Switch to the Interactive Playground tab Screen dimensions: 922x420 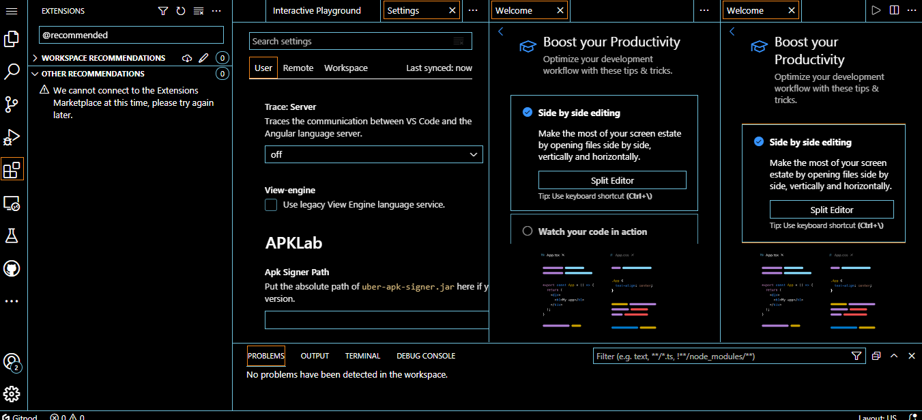(x=317, y=10)
